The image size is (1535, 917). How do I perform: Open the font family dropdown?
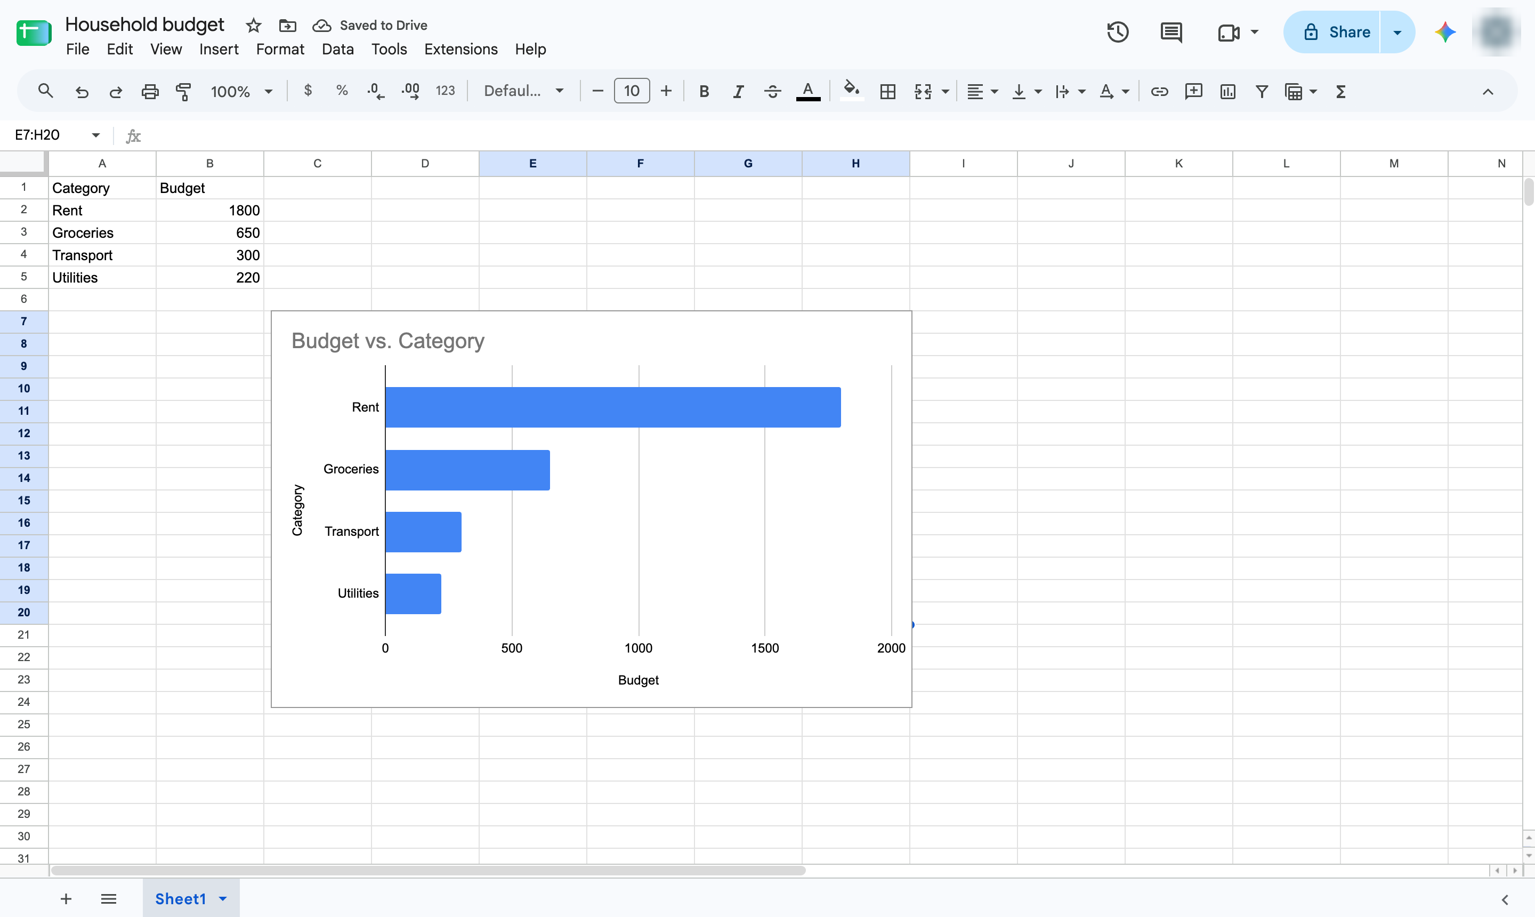524,92
